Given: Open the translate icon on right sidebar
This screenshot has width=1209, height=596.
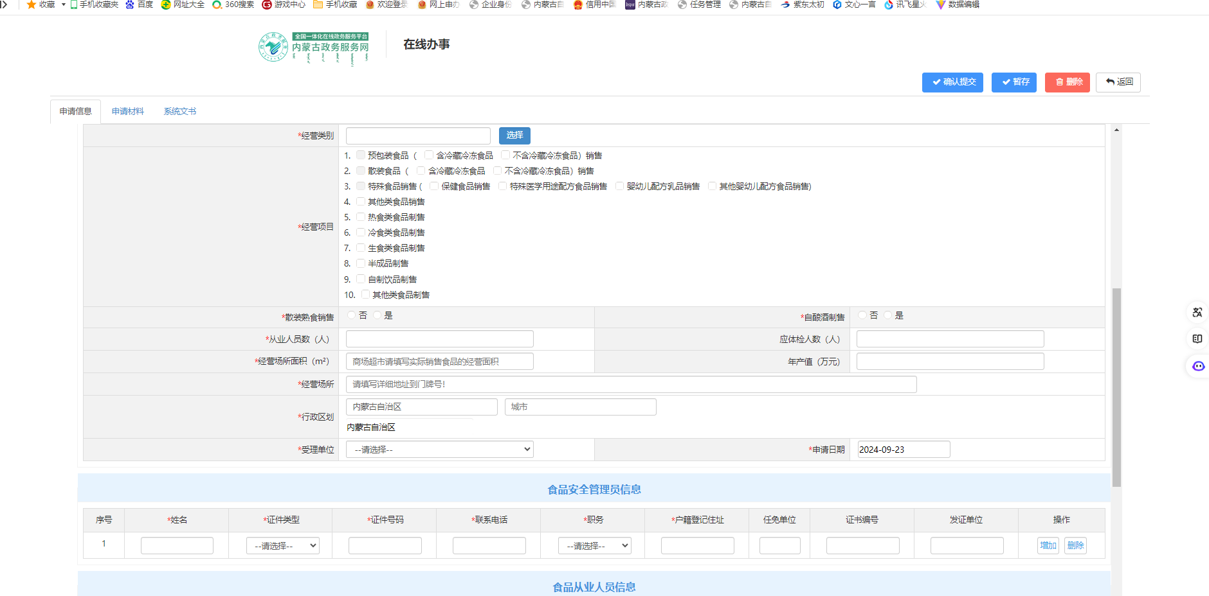Looking at the screenshot, I should pyautogui.click(x=1197, y=313).
